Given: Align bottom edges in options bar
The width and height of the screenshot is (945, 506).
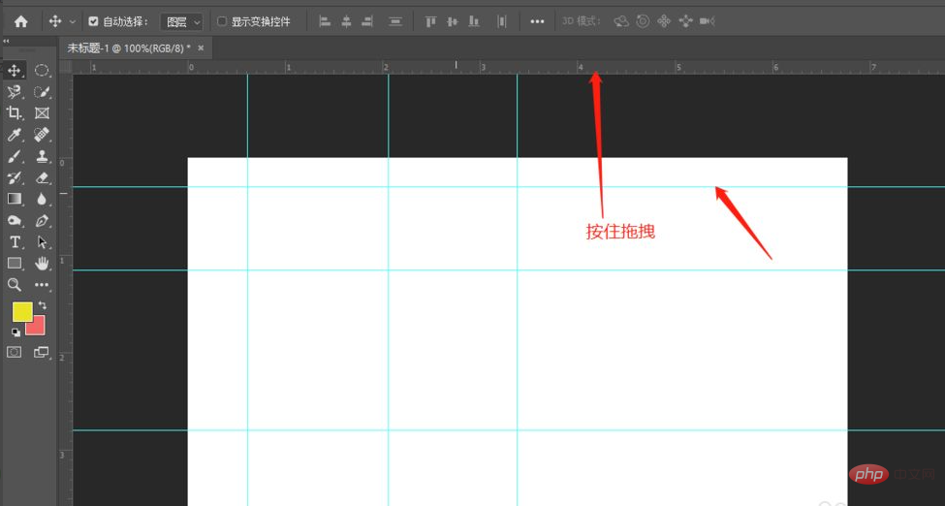Looking at the screenshot, I should (474, 21).
